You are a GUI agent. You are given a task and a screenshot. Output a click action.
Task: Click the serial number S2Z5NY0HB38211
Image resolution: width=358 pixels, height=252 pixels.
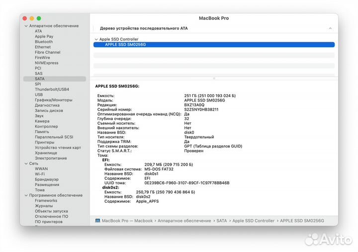201,110
